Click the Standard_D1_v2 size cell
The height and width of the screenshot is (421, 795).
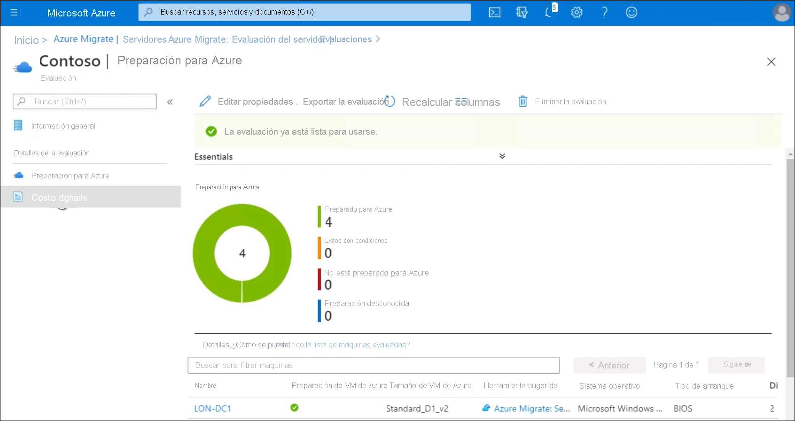click(417, 408)
